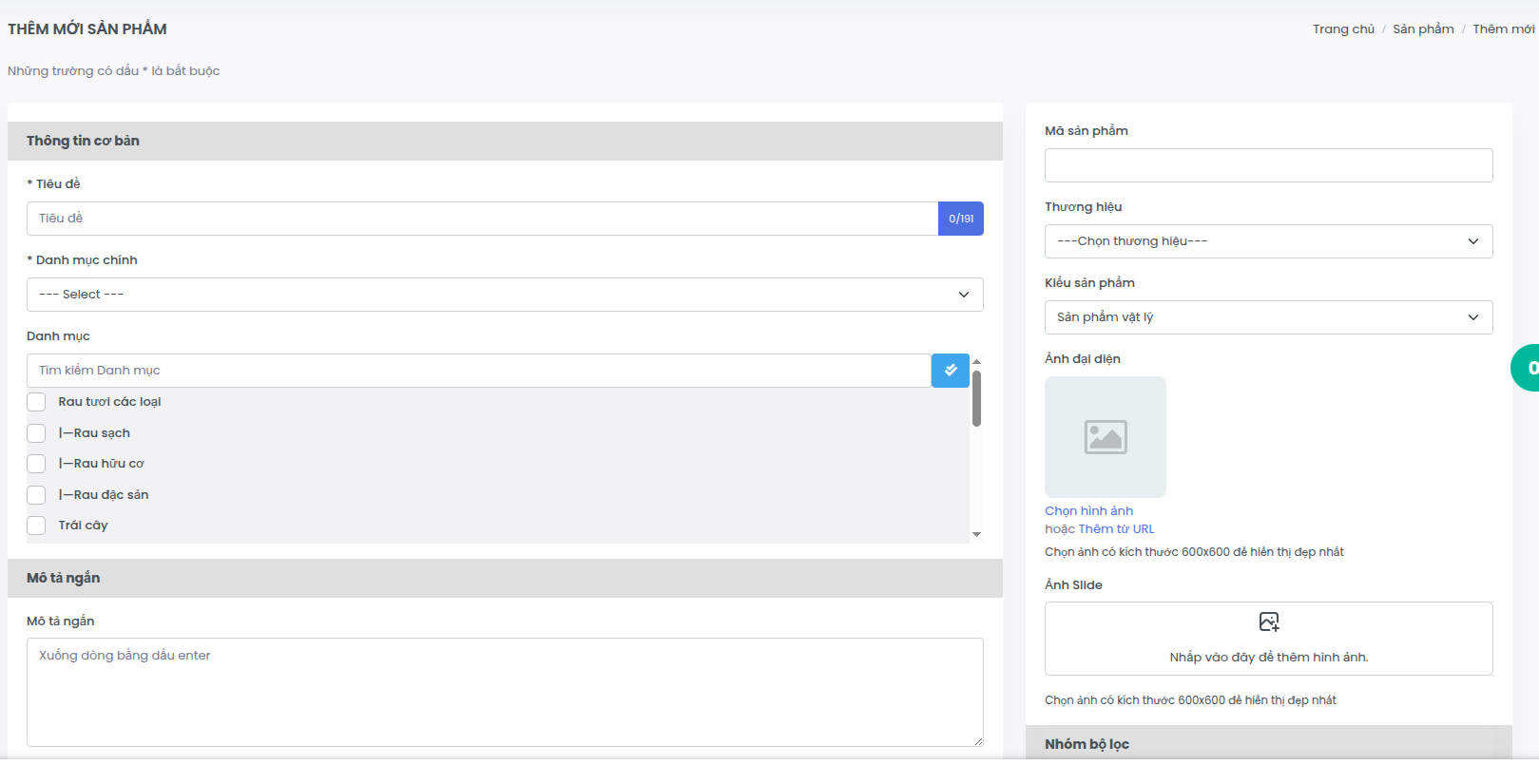The image size is (1539, 765).
Task: Open the Sản phẩm breadcrumb link
Action: [1423, 29]
